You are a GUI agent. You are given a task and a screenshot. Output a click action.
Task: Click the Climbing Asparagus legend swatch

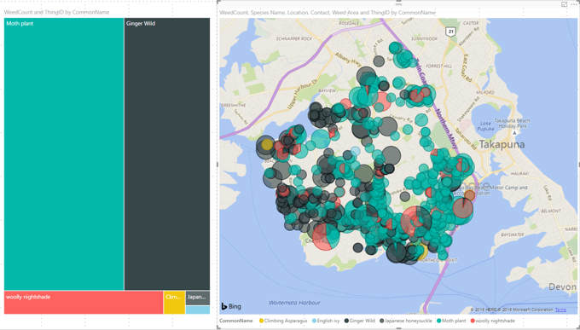point(262,321)
